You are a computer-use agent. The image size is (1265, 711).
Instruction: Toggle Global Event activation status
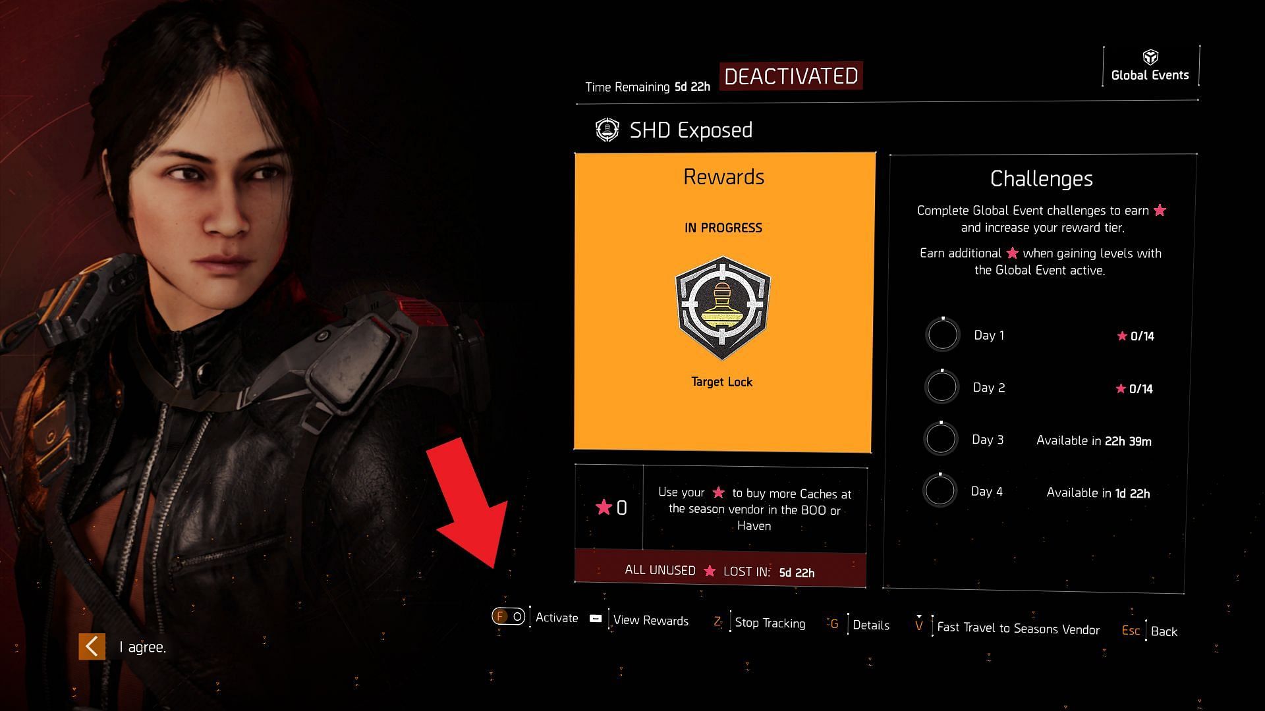pyautogui.click(x=508, y=618)
